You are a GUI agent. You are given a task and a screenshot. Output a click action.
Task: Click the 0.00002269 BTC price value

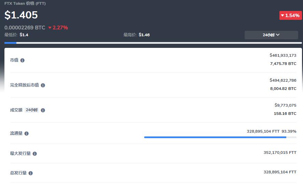tap(25, 28)
